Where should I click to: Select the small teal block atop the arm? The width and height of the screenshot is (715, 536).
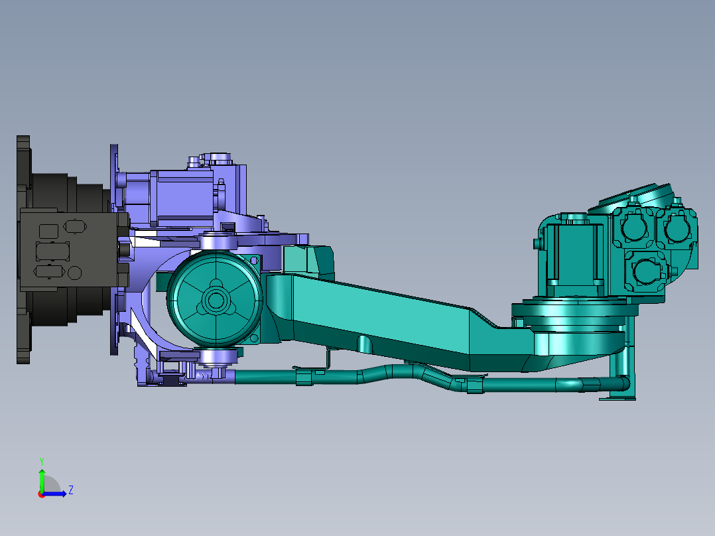click(308, 261)
